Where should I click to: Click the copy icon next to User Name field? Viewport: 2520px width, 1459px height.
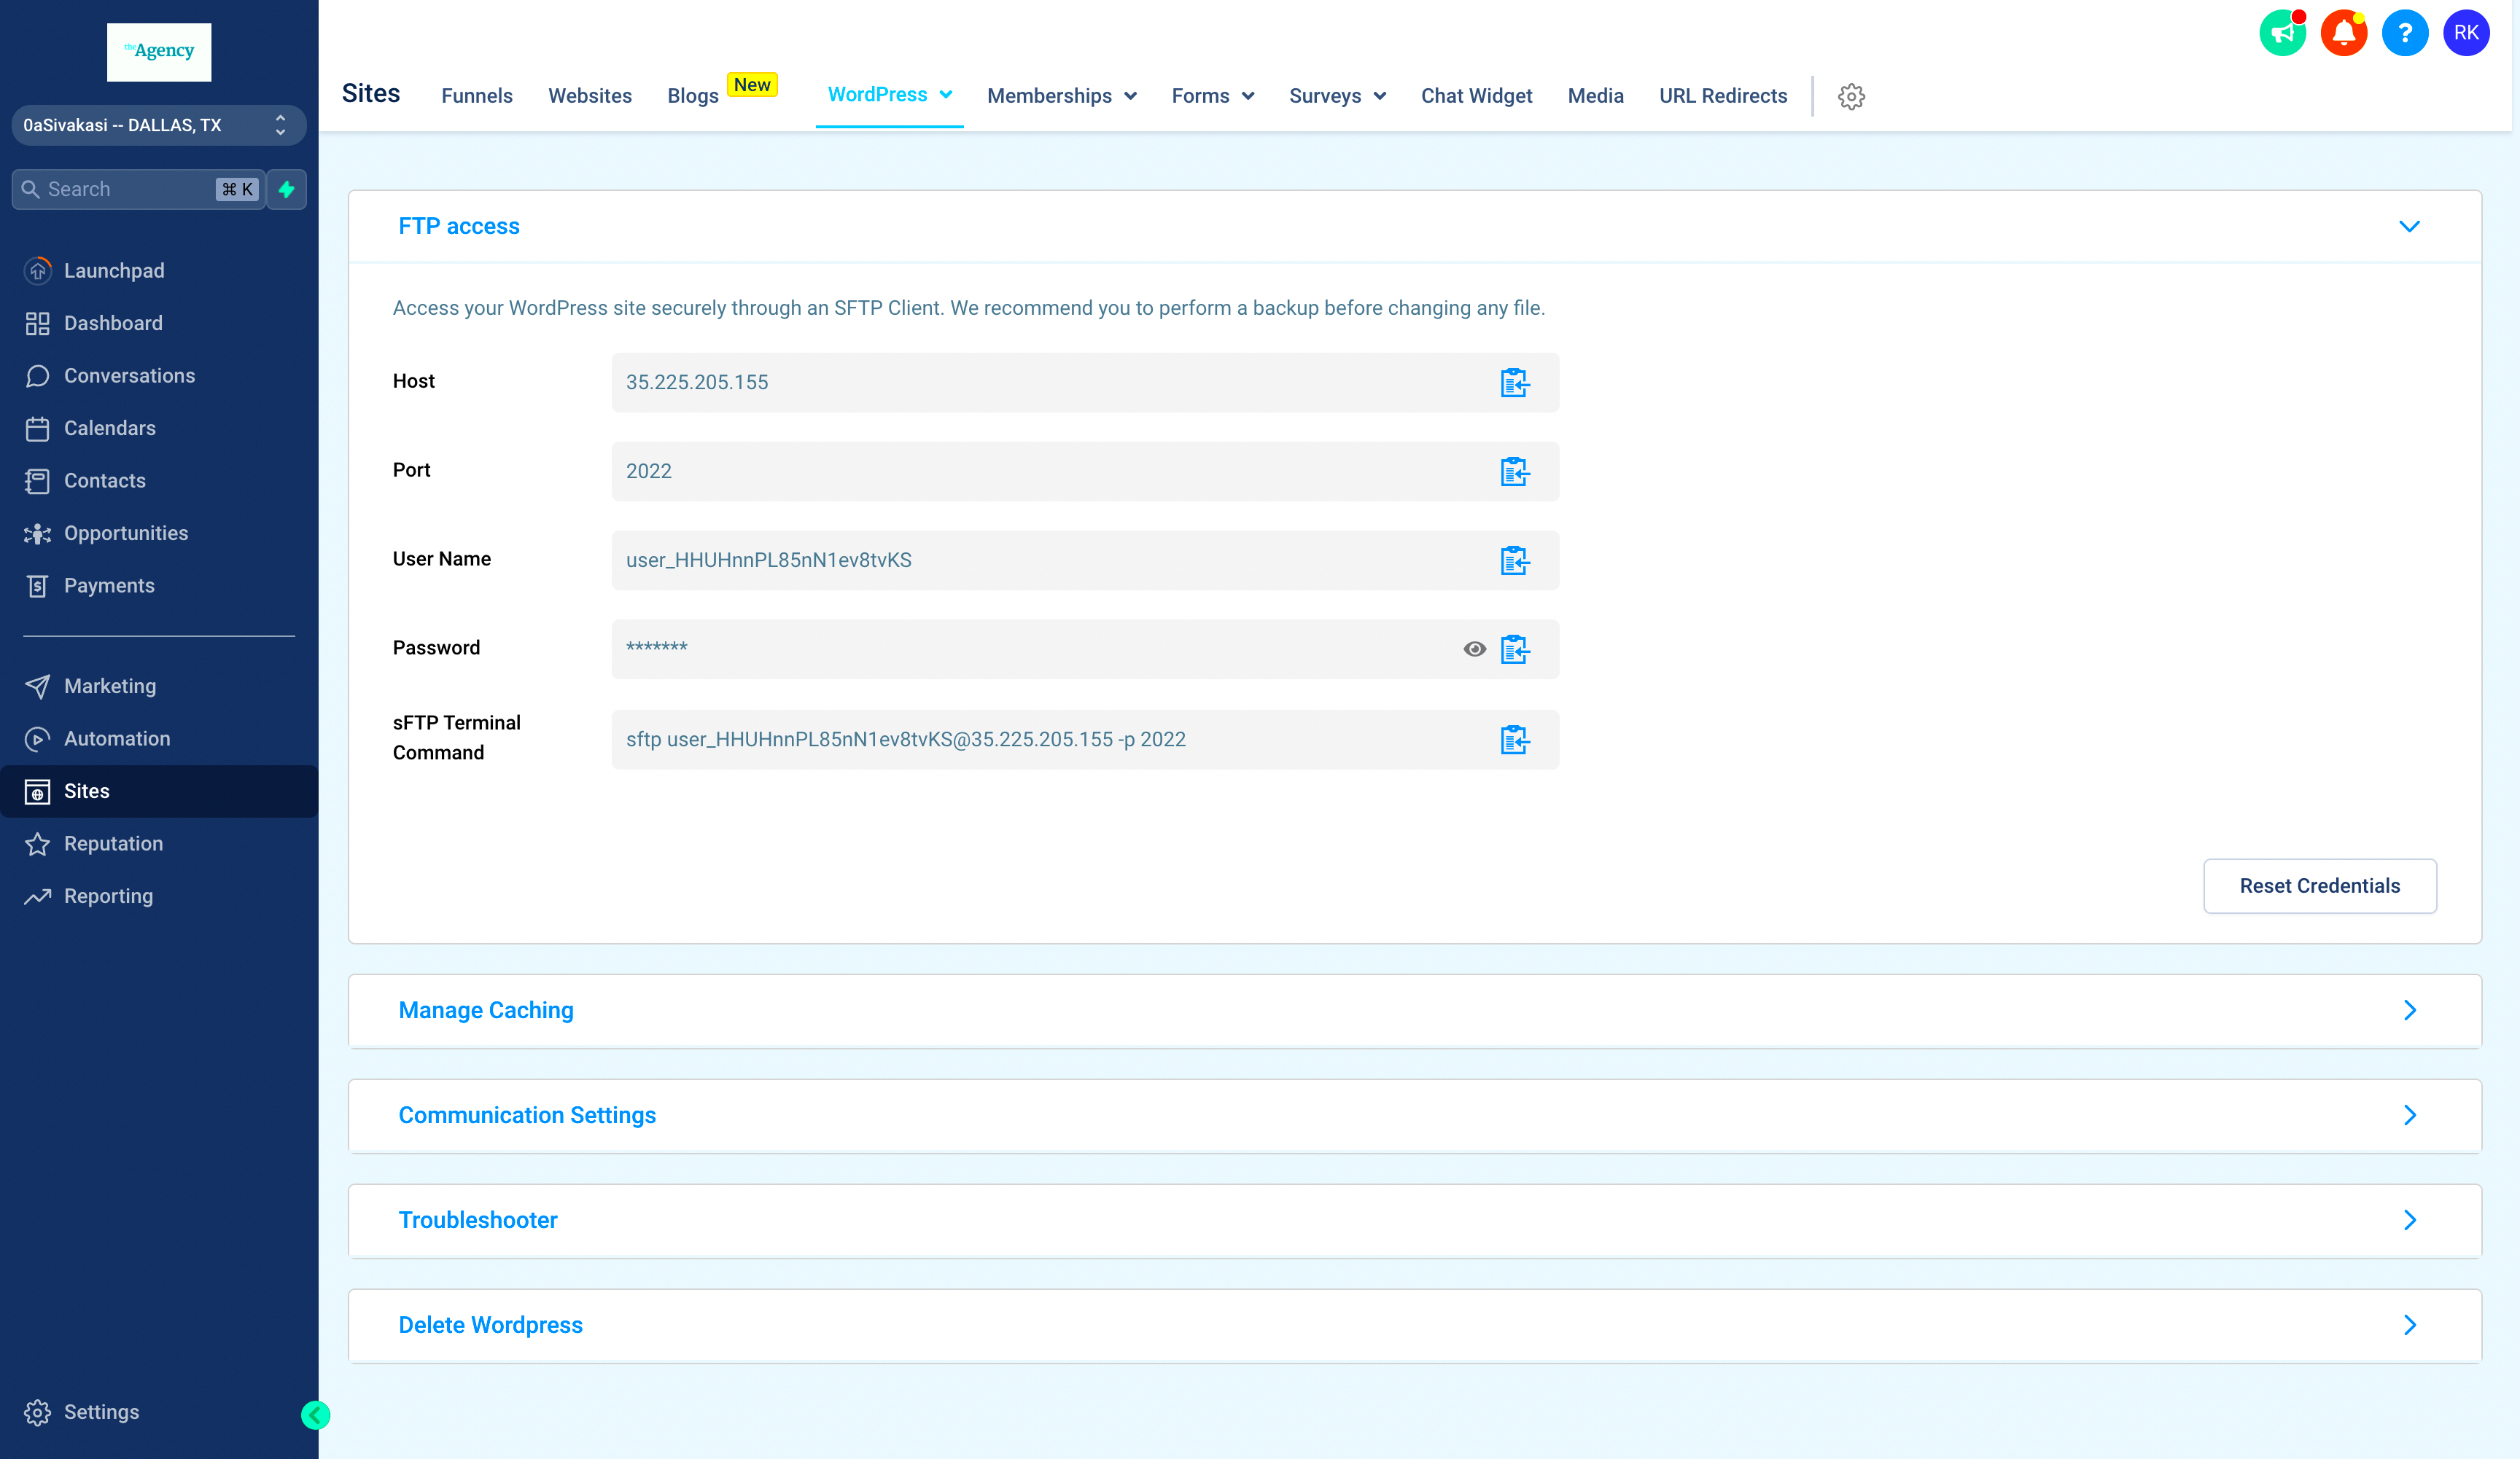(x=1514, y=559)
